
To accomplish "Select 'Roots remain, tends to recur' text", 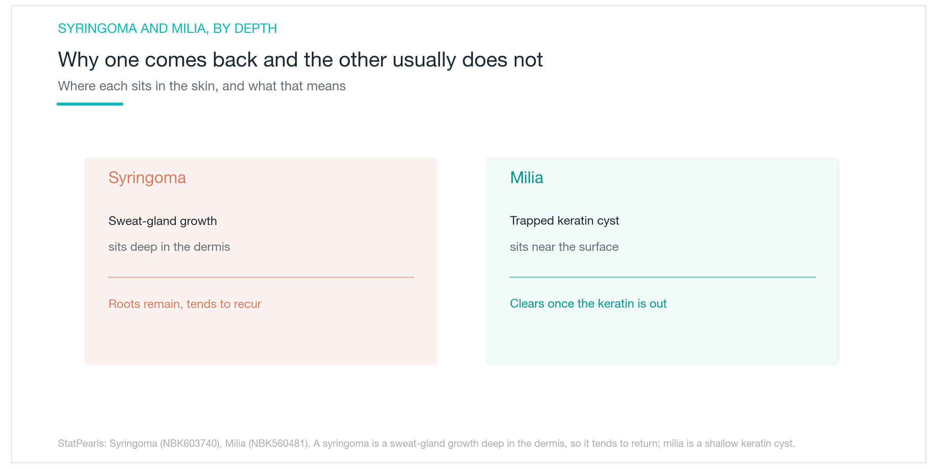I will click(185, 304).
